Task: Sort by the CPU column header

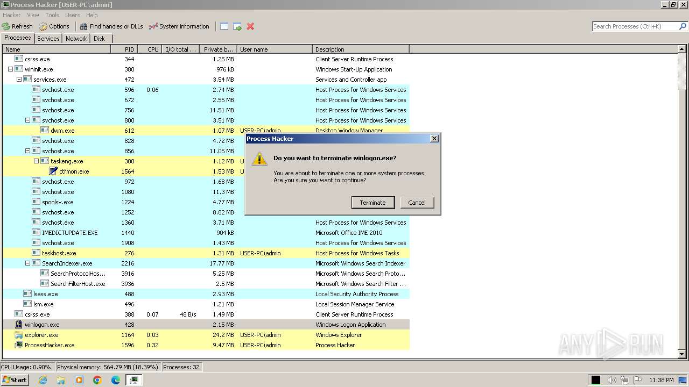Action: tap(149, 49)
